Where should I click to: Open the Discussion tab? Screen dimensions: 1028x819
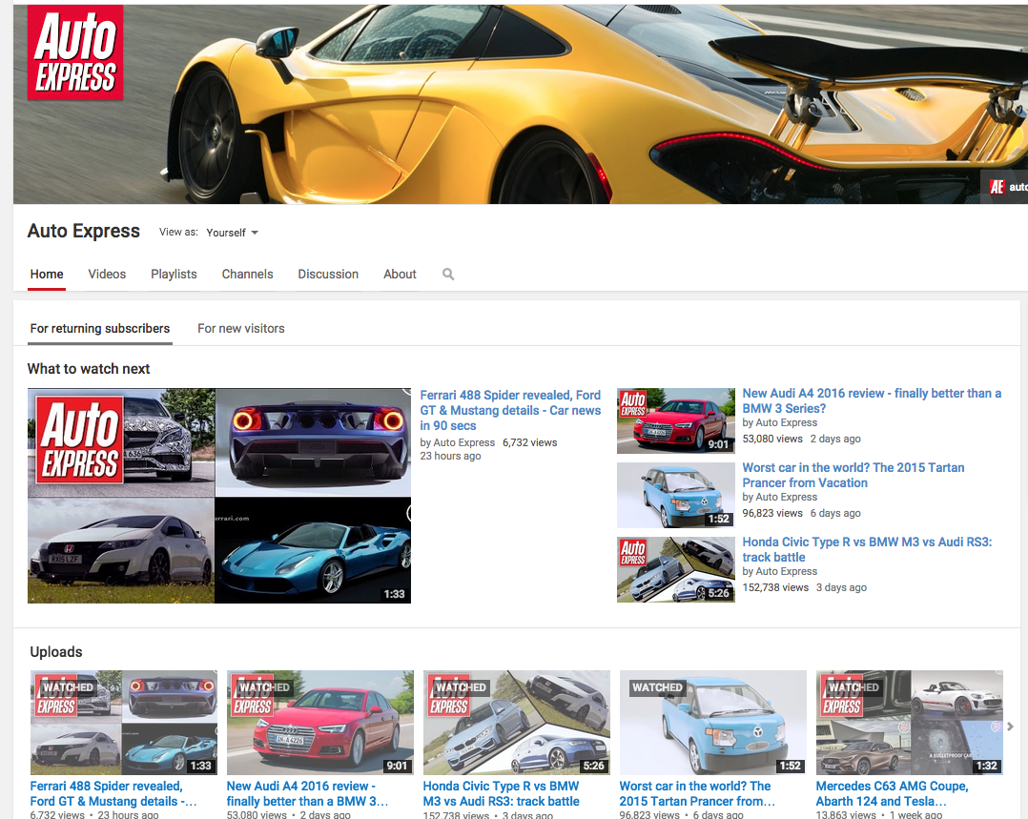[x=328, y=274]
